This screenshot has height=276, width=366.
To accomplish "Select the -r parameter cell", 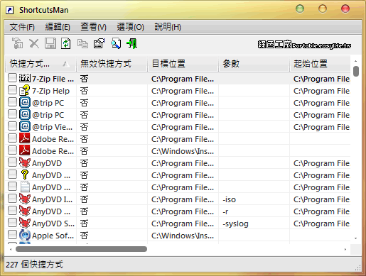I will (x=225, y=211).
